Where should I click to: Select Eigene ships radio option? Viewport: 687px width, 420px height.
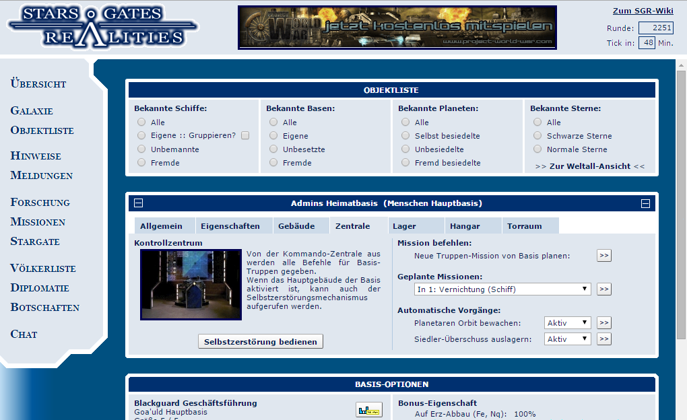141,135
